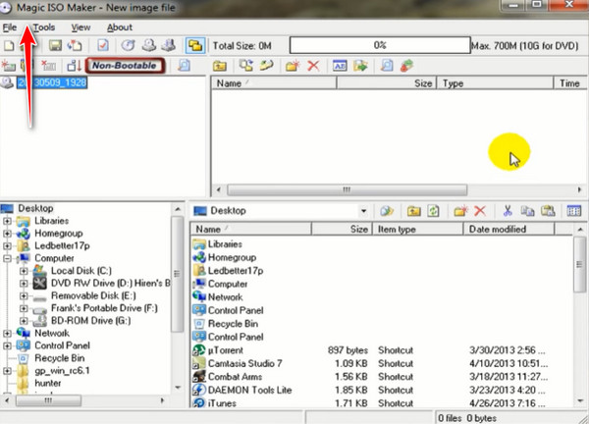
Task: Expand Libraries in the folder tree
Action: (7, 221)
